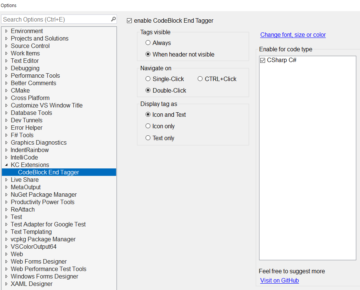Select Dev Tunnels category
This screenshot has height=290, width=360.
click(x=27, y=120)
